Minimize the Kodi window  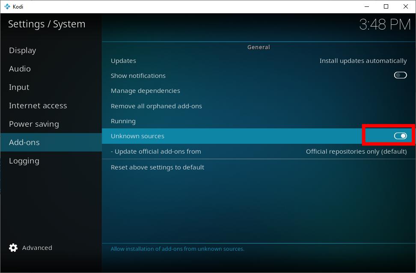367,7
